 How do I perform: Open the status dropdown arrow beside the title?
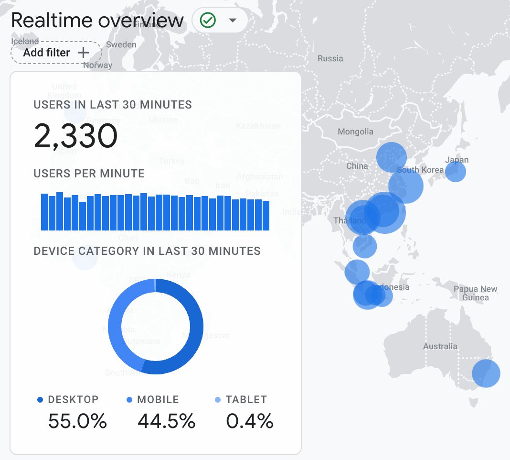(x=232, y=21)
